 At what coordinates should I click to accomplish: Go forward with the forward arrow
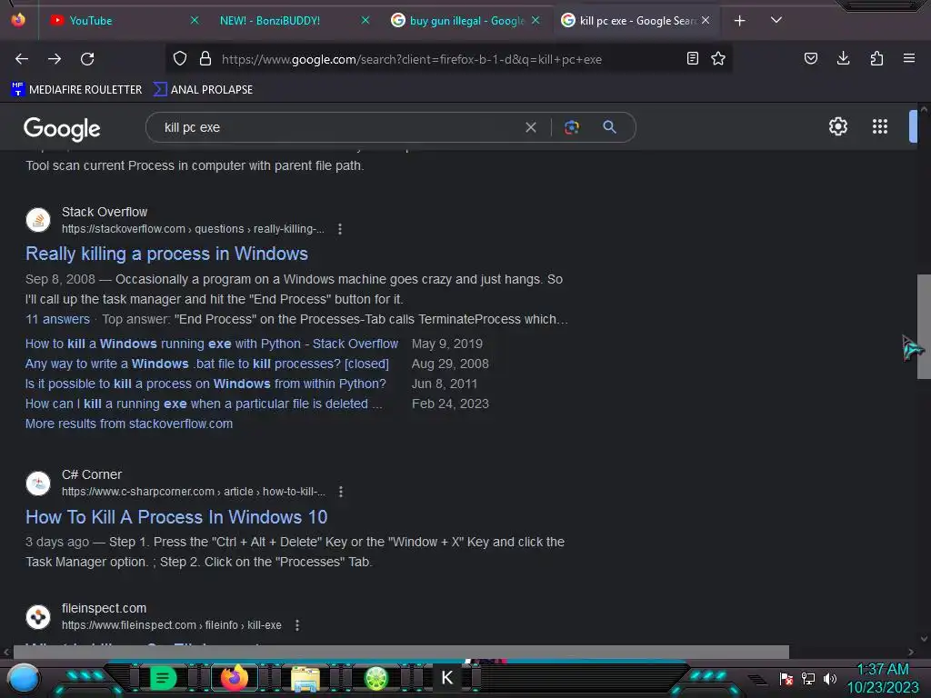pos(55,59)
